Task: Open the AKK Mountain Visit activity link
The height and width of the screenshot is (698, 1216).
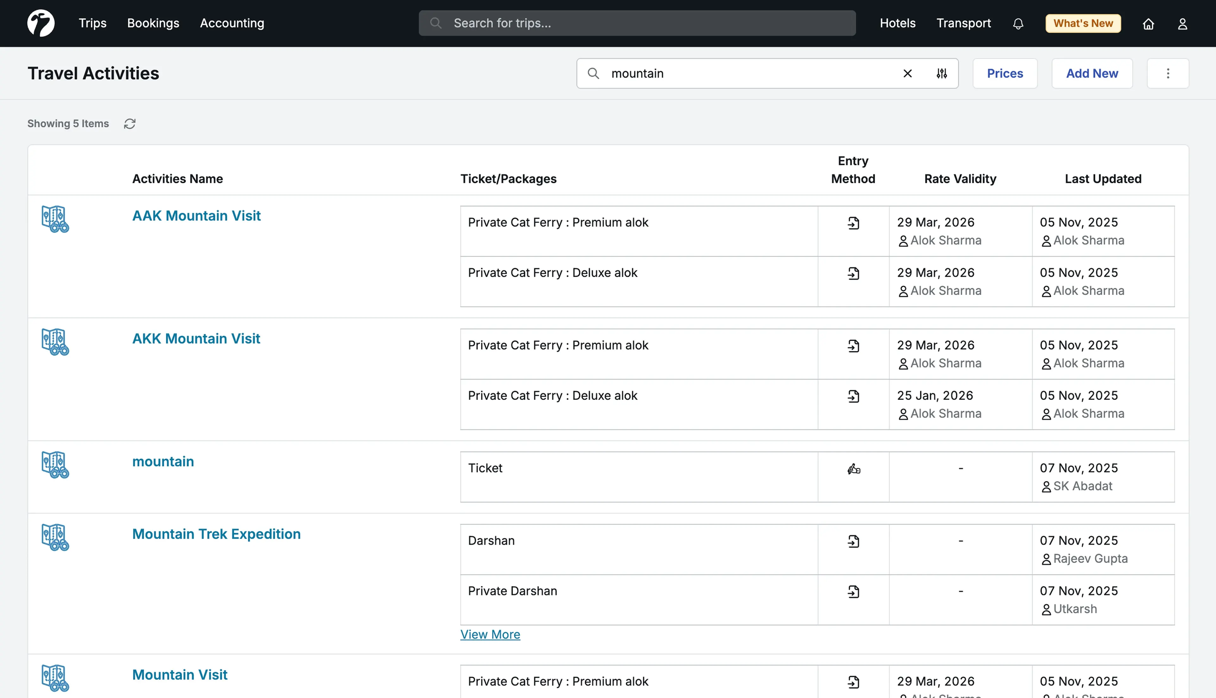Action: click(196, 339)
